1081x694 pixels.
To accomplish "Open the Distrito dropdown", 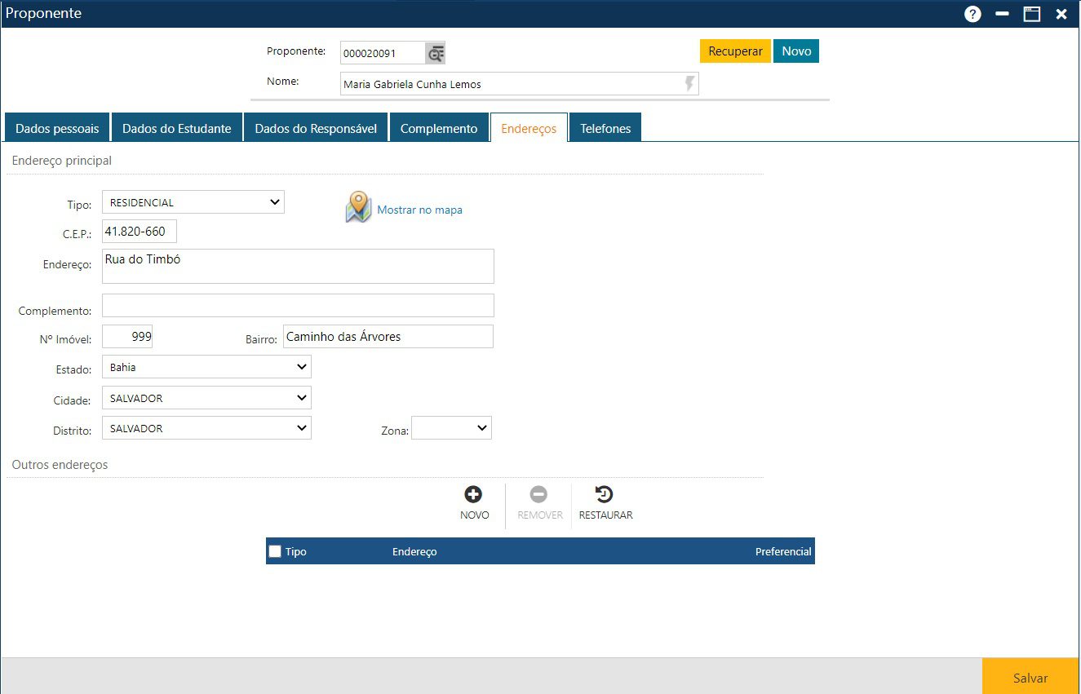I will point(206,428).
